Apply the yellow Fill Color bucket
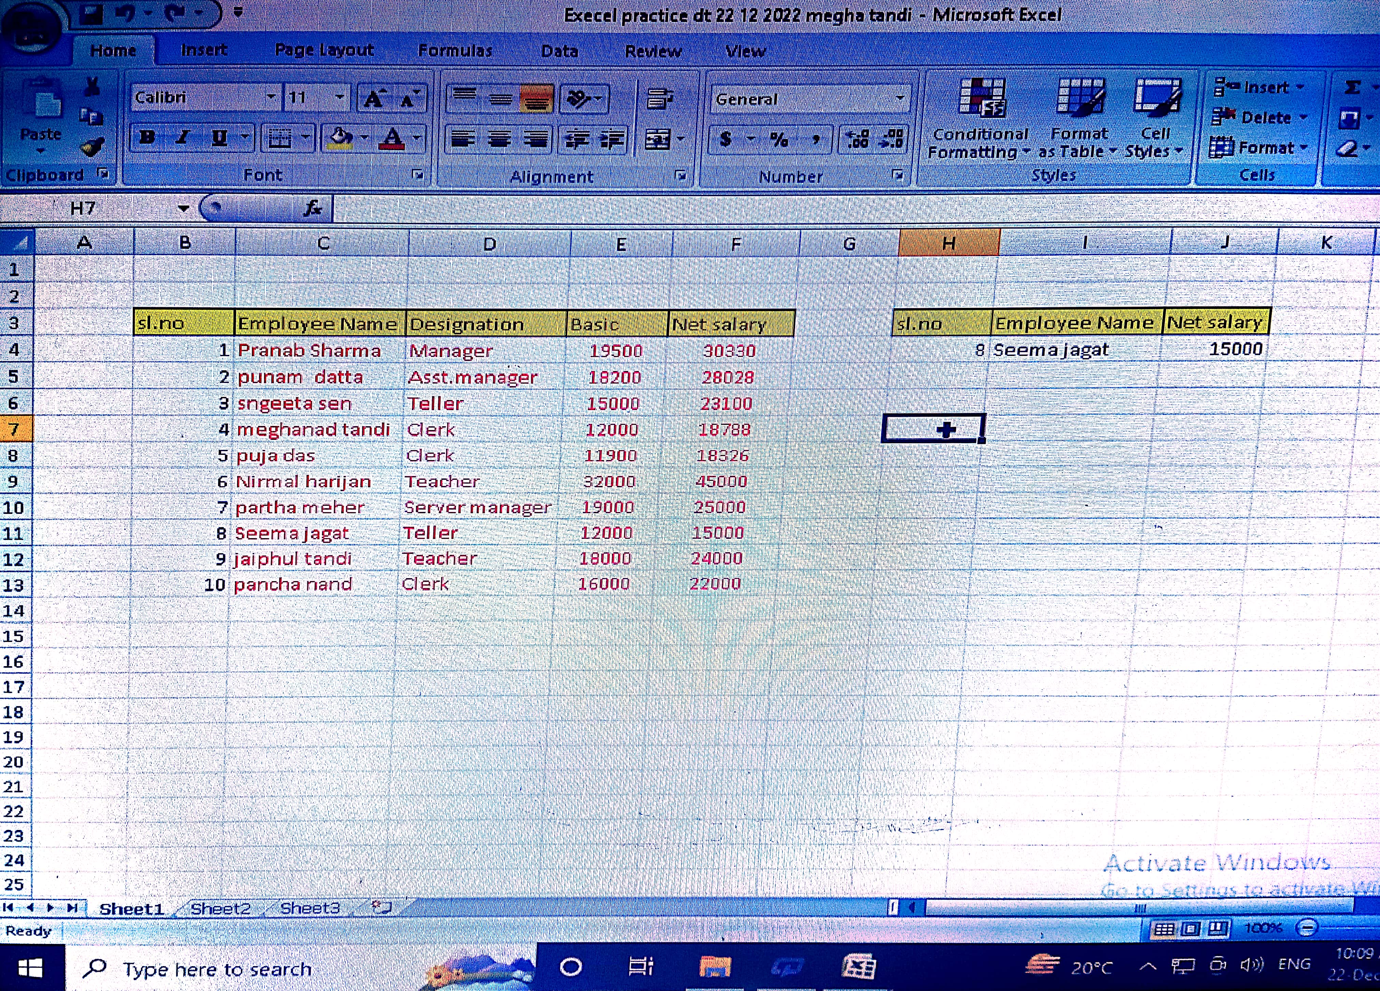Image resolution: width=1380 pixels, height=991 pixels. point(340,139)
